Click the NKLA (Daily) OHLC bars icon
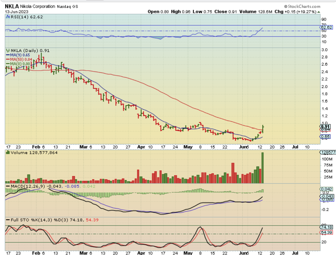336x255 pixels. pos(8,51)
